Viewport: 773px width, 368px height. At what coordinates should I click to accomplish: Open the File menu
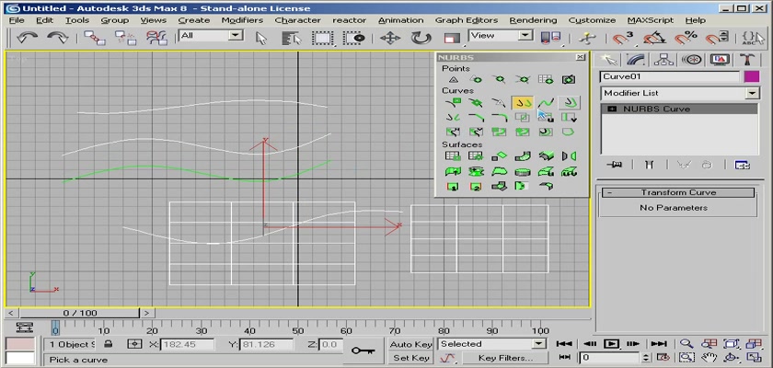[17, 20]
